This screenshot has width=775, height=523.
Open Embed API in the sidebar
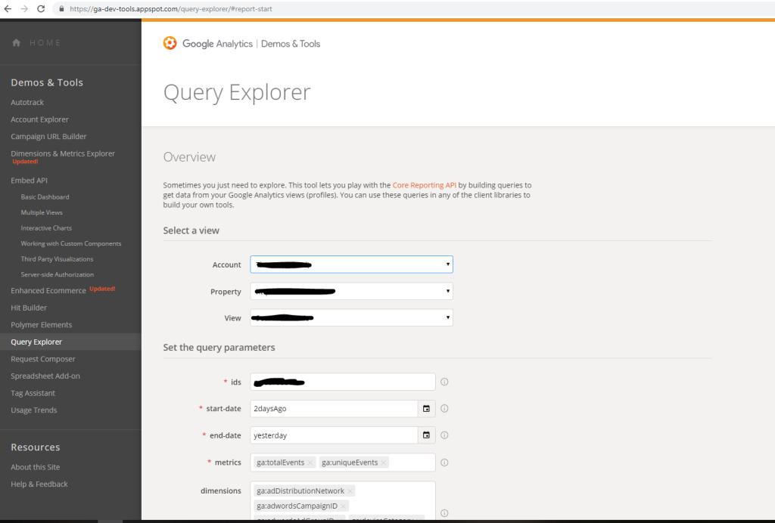[x=30, y=181]
